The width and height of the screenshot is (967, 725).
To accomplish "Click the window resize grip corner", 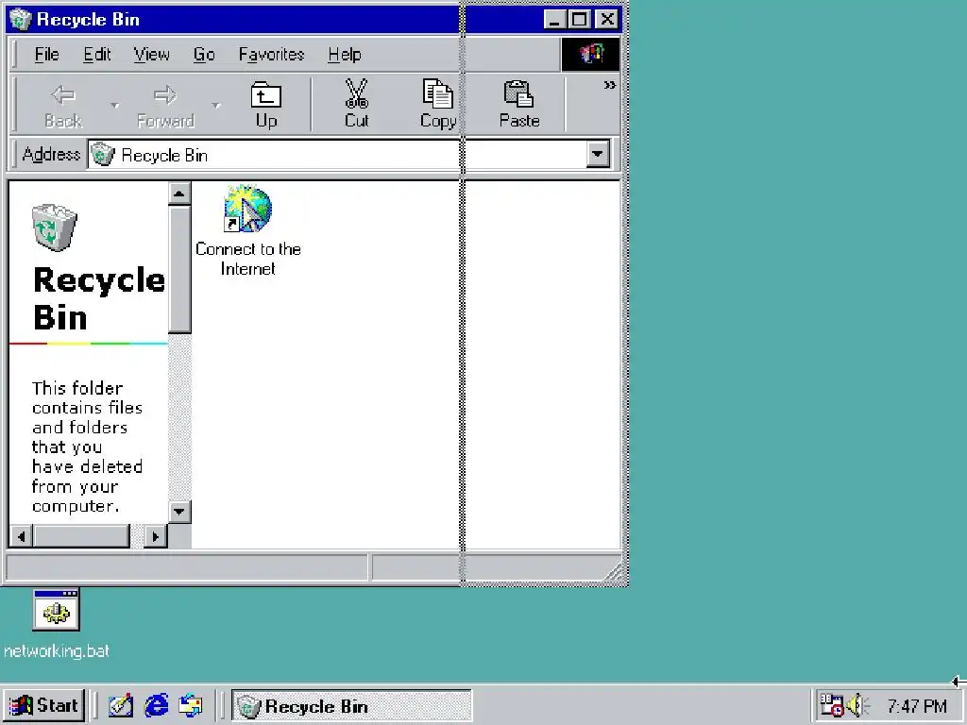I will point(614,573).
